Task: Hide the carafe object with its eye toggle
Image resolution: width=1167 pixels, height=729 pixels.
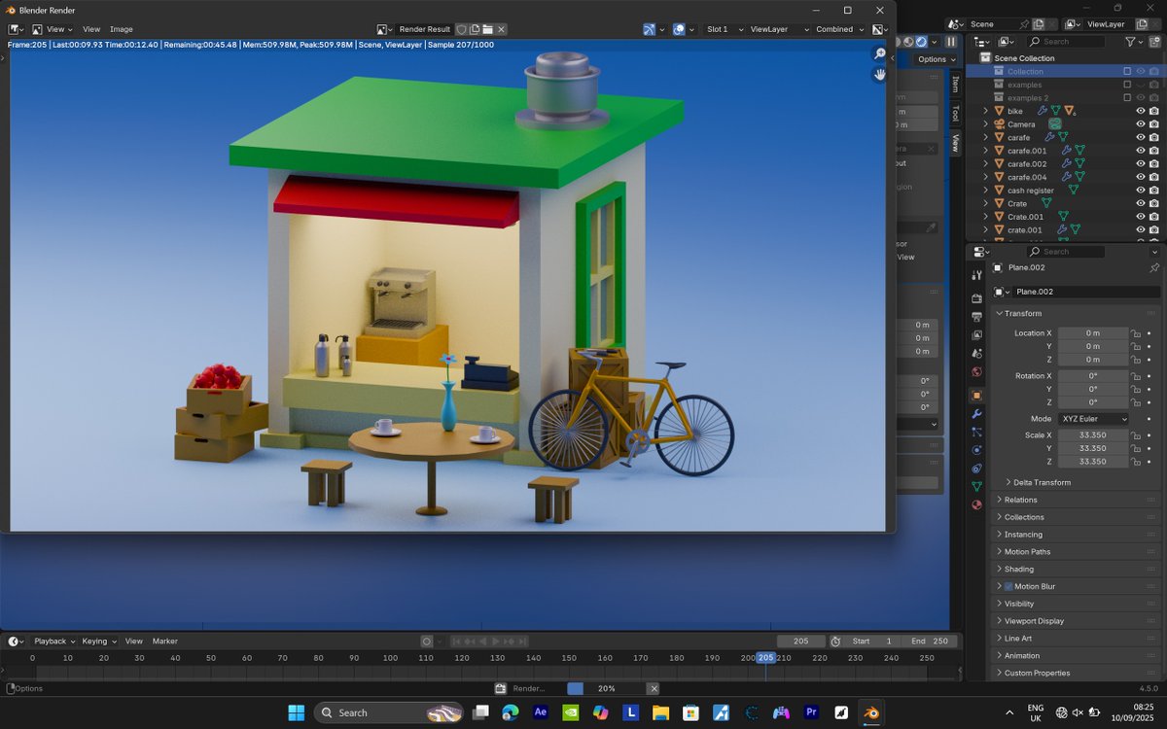Action: click(1141, 137)
